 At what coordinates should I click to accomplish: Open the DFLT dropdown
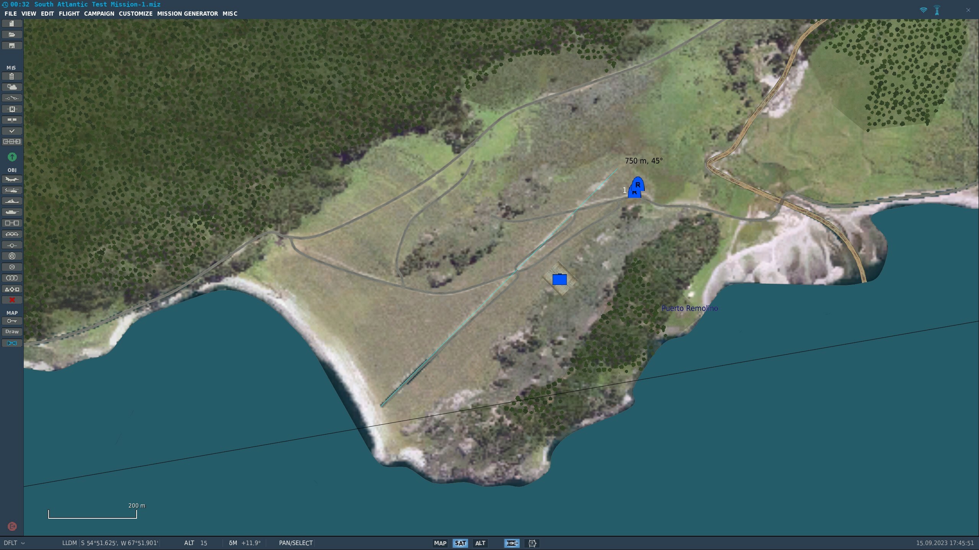(x=14, y=543)
